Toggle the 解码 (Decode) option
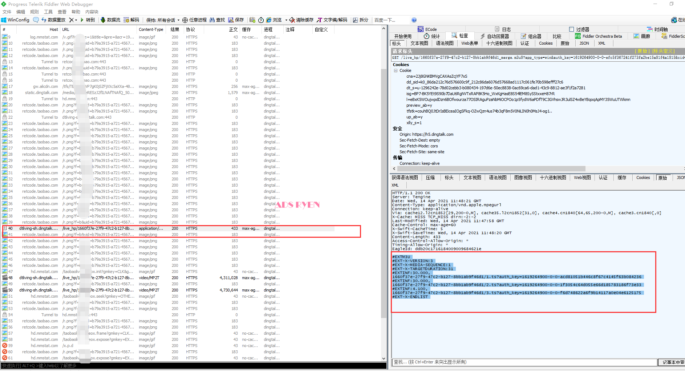Viewport: 685px width, 371px height. pyautogui.click(x=131, y=20)
